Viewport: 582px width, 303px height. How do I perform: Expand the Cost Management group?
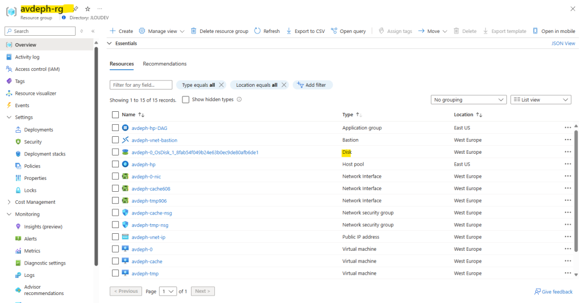pos(9,202)
